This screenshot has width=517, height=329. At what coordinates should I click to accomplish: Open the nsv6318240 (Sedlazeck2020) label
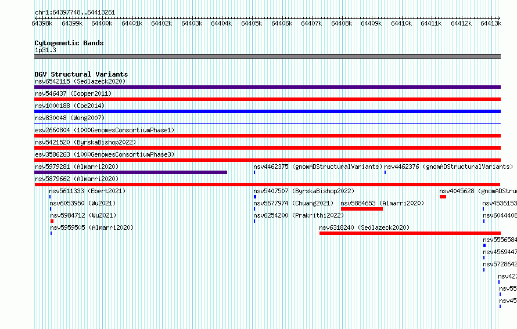[364, 227]
